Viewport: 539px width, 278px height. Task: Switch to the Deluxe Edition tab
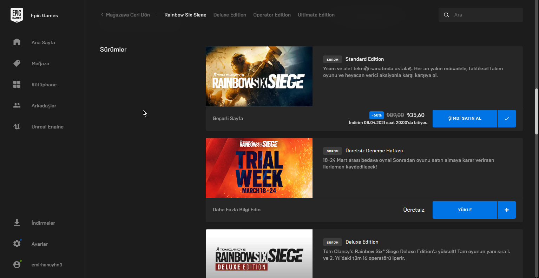click(230, 15)
